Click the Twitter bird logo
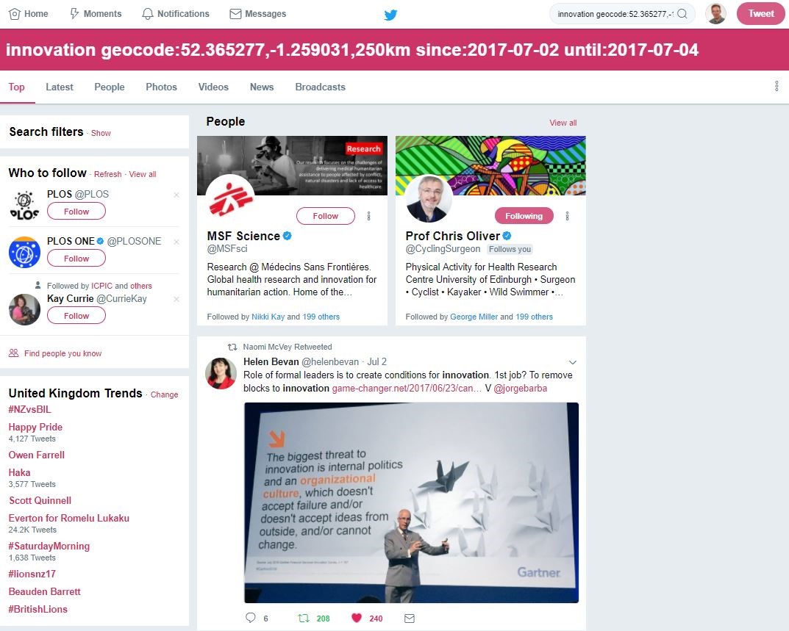Viewport: 789px width, 631px height. (390, 15)
